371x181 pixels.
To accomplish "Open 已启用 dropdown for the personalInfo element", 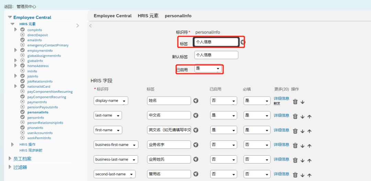I will tap(208, 69).
